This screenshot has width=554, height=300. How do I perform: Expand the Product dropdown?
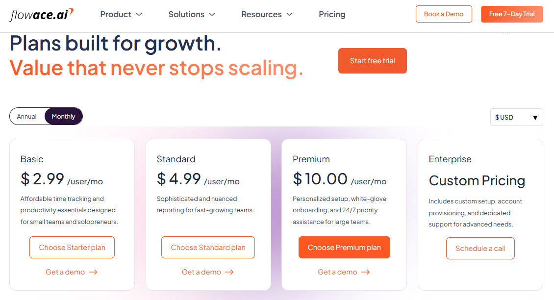[x=121, y=14]
